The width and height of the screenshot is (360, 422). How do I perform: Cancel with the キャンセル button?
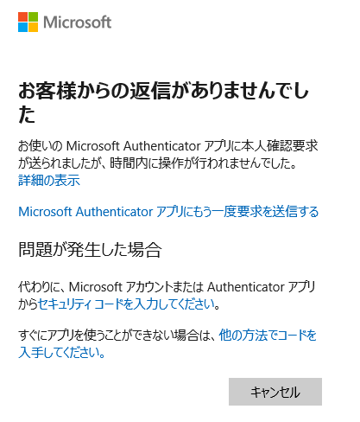pos(275,392)
